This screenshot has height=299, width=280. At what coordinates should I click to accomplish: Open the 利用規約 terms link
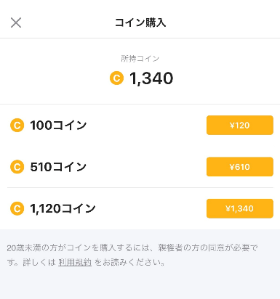(x=75, y=263)
